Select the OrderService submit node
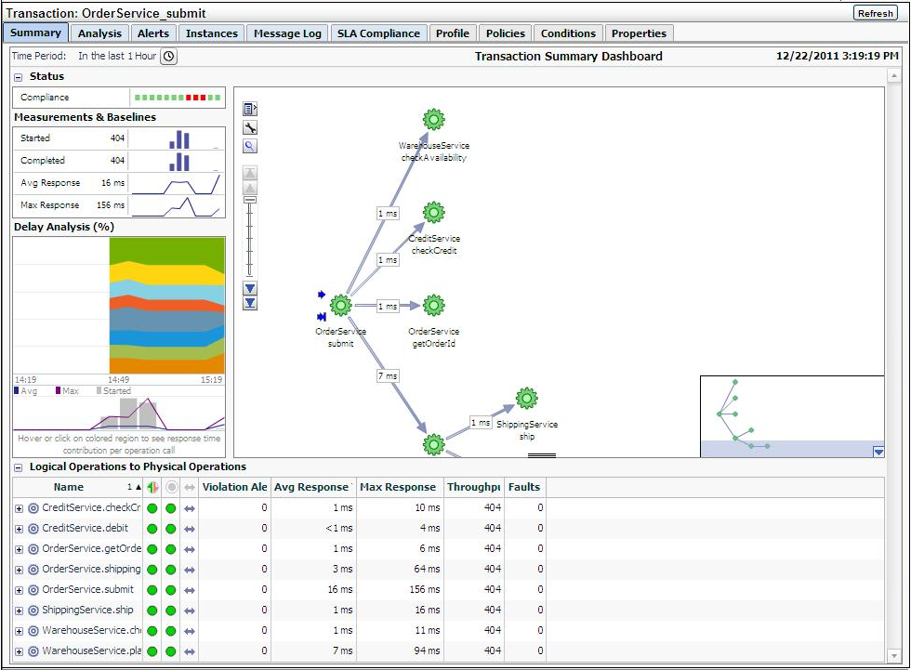The width and height of the screenshot is (911, 670). (340, 306)
